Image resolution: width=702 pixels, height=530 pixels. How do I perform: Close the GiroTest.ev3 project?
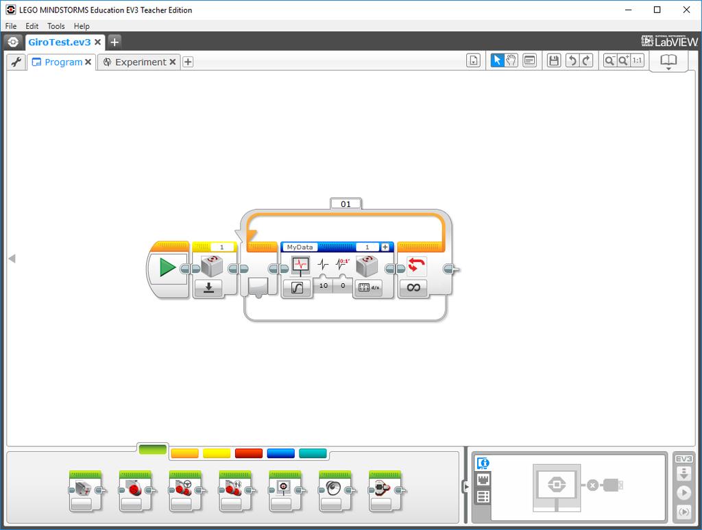pos(97,42)
